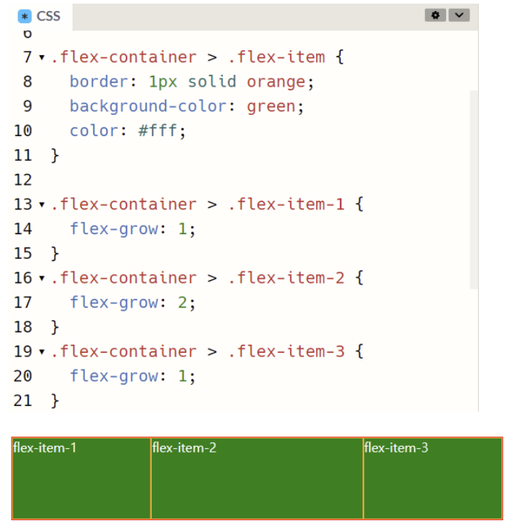Click the flex-item-1 box in the preview
This screenshot has width=505, height=523.
pyautogui.click(x=81, y=479)
